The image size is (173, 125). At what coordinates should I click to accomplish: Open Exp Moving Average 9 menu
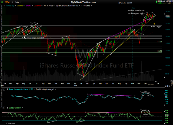coord(55,89)
